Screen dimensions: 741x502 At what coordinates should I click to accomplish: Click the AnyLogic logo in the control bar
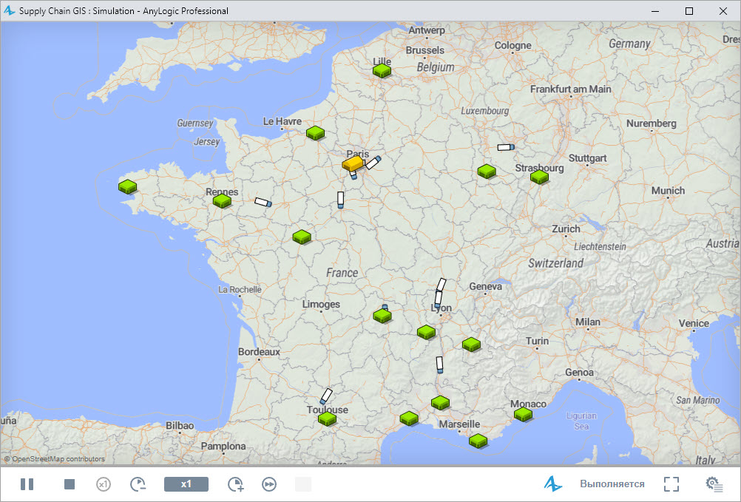[x=553, y=484]
